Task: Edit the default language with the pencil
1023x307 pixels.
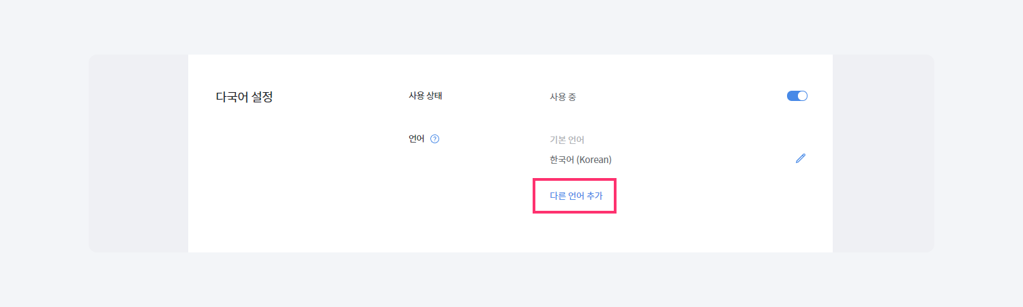Action: [x=801, y=158]
